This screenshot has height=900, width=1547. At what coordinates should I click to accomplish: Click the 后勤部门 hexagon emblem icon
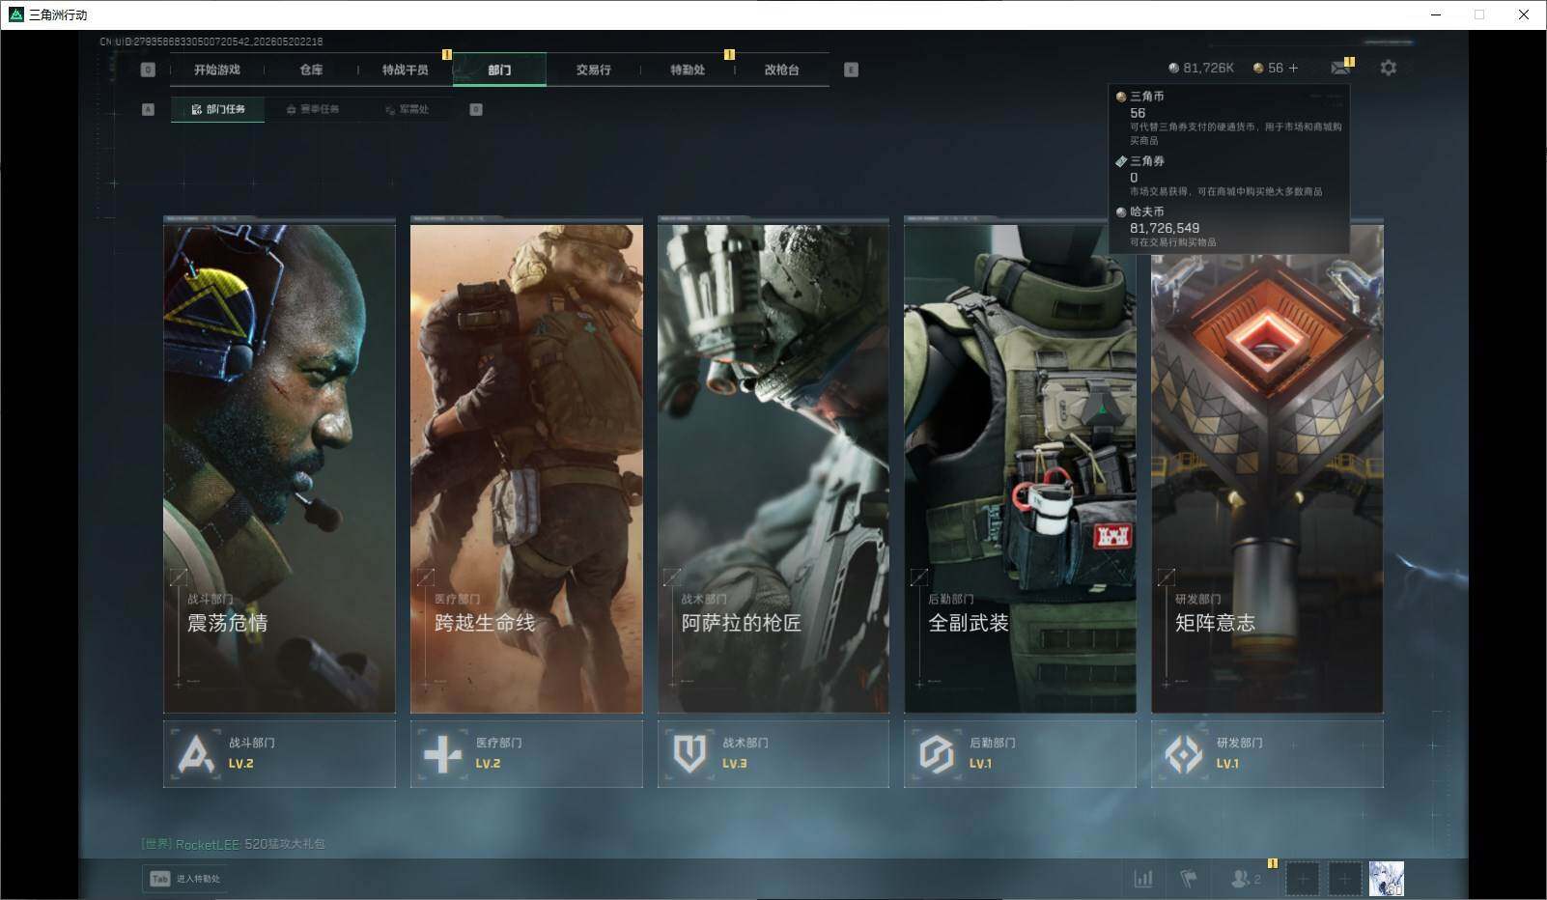click(937, 753)
